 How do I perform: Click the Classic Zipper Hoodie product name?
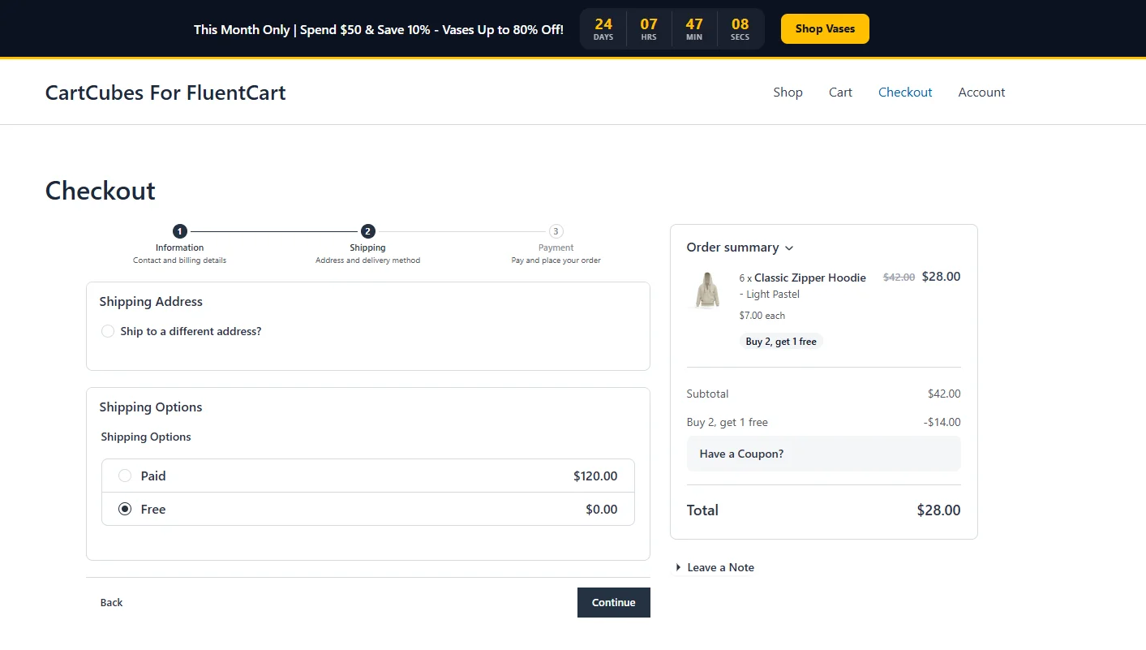coord(810,278)
